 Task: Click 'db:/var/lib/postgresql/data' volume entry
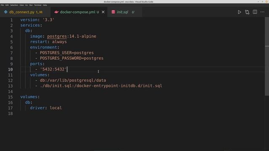click(x=73, y=80)
